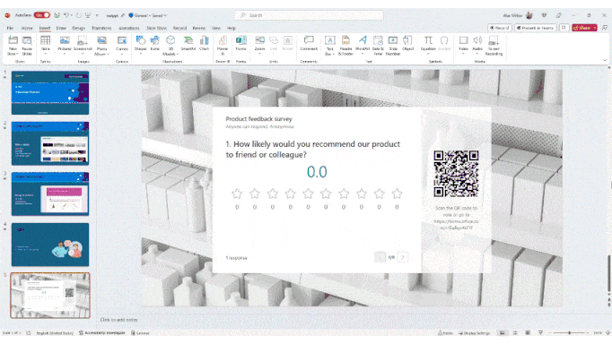
Task: Expand the Customize Quick Access Toolbar menu
Action: point(97,15)
